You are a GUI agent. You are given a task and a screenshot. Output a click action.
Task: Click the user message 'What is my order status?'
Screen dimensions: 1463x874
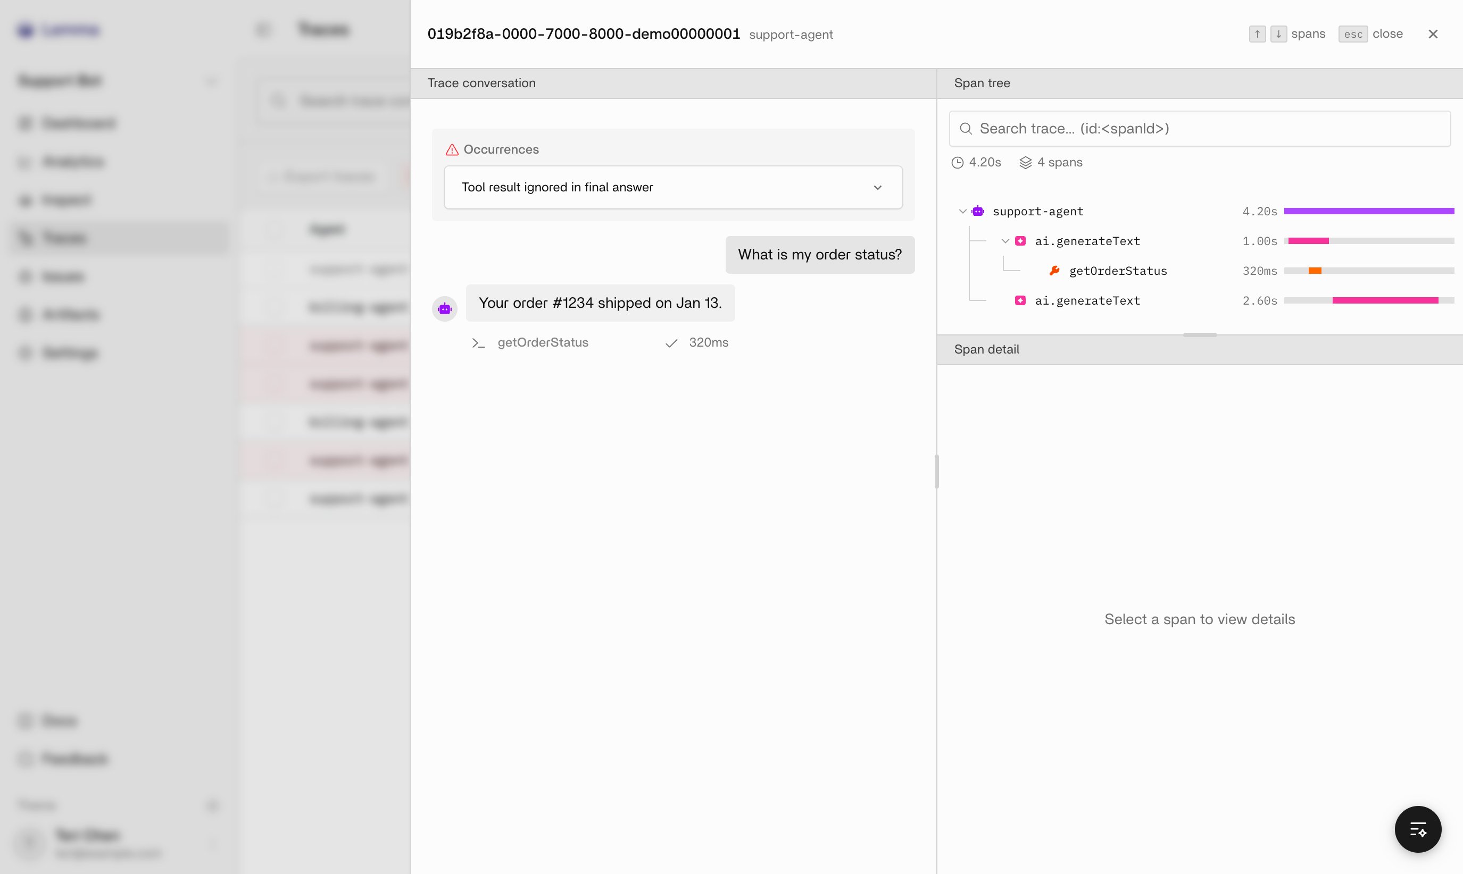coord(820,255)
